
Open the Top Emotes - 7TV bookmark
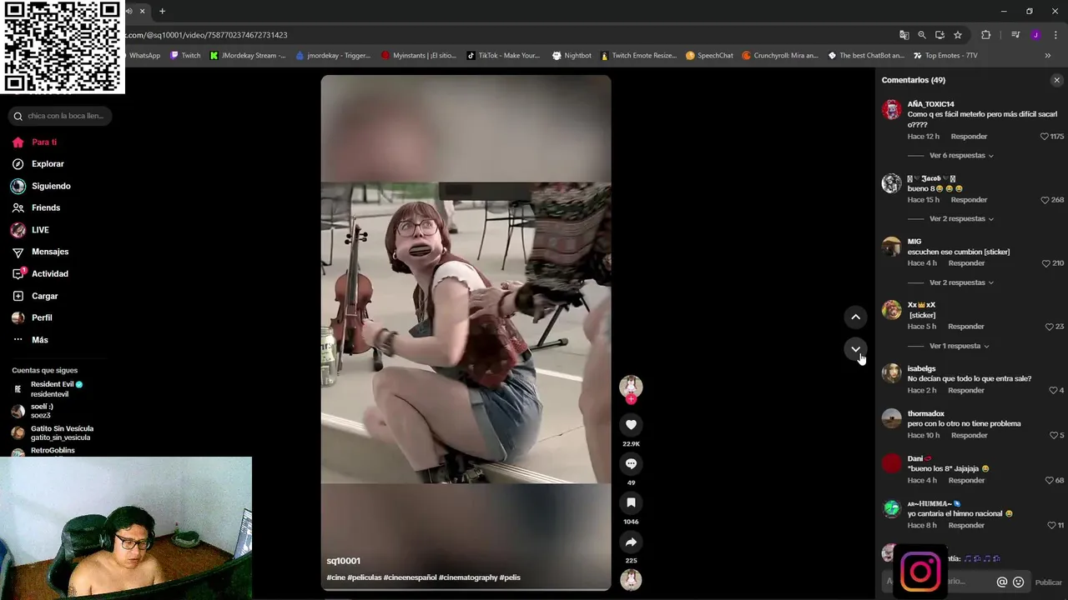point(945,56)
